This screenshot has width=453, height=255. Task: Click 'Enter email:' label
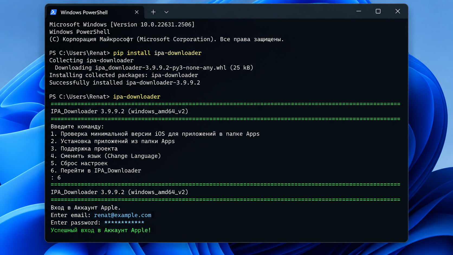click(x=70, y=215)
